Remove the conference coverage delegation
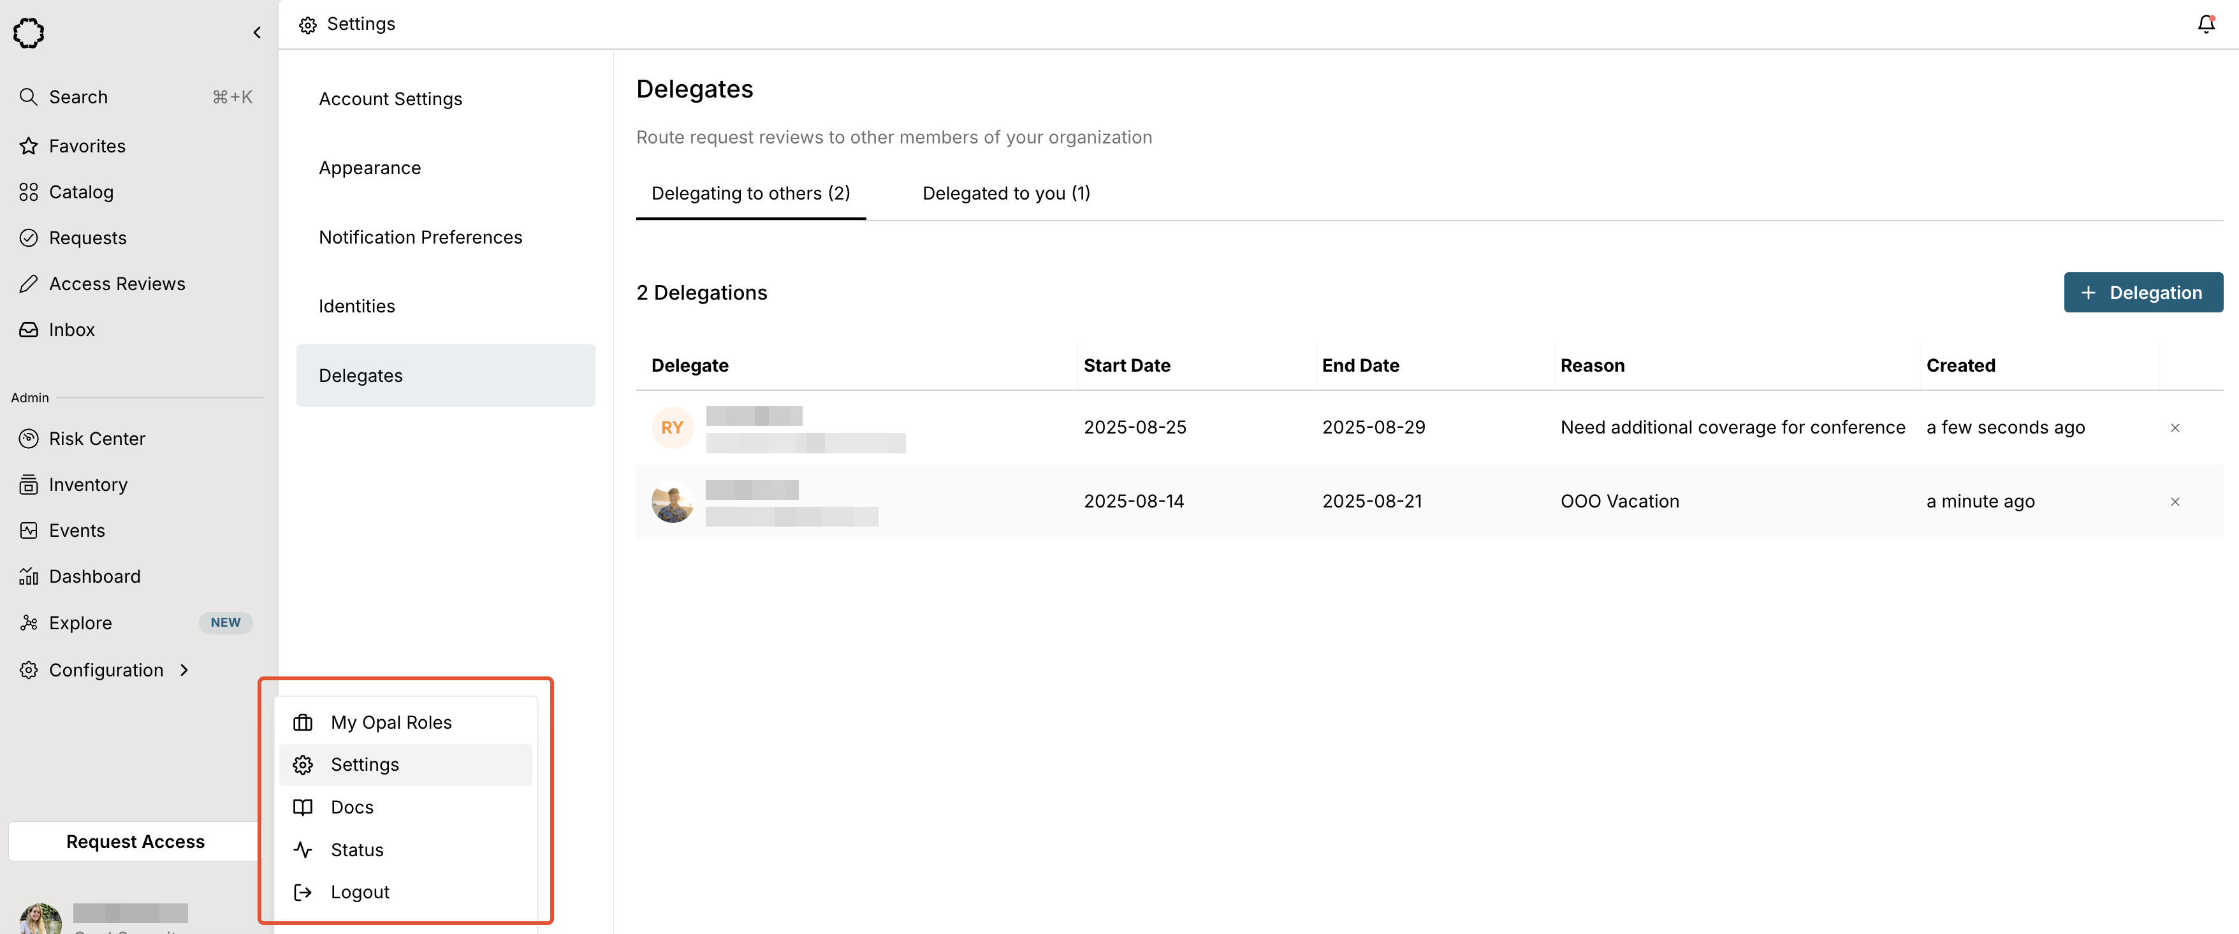2239x934 pixels. (x=2174, y=427)
